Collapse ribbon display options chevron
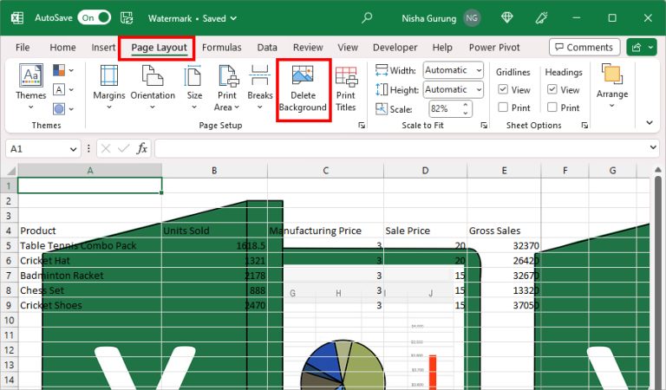This screenshot has height=390, width=666. coord(650,123)
